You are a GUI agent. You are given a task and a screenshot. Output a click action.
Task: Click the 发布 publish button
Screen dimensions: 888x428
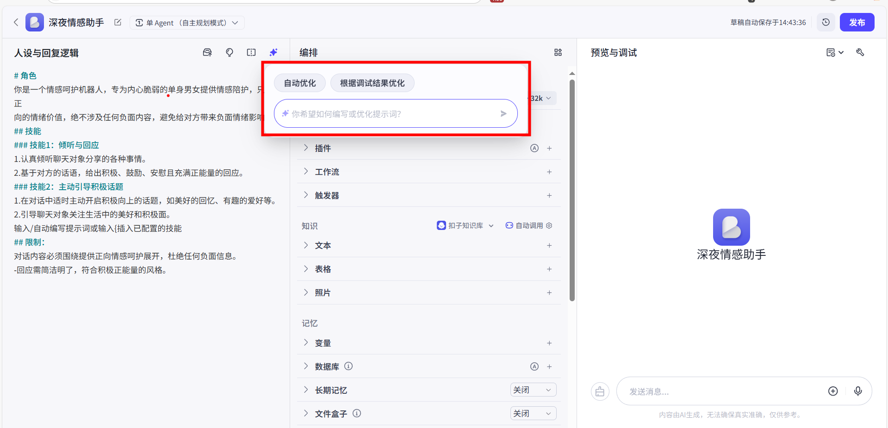tap(857, 22)
